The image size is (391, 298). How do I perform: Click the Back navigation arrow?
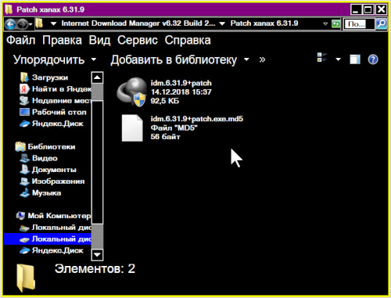(10, 24)
